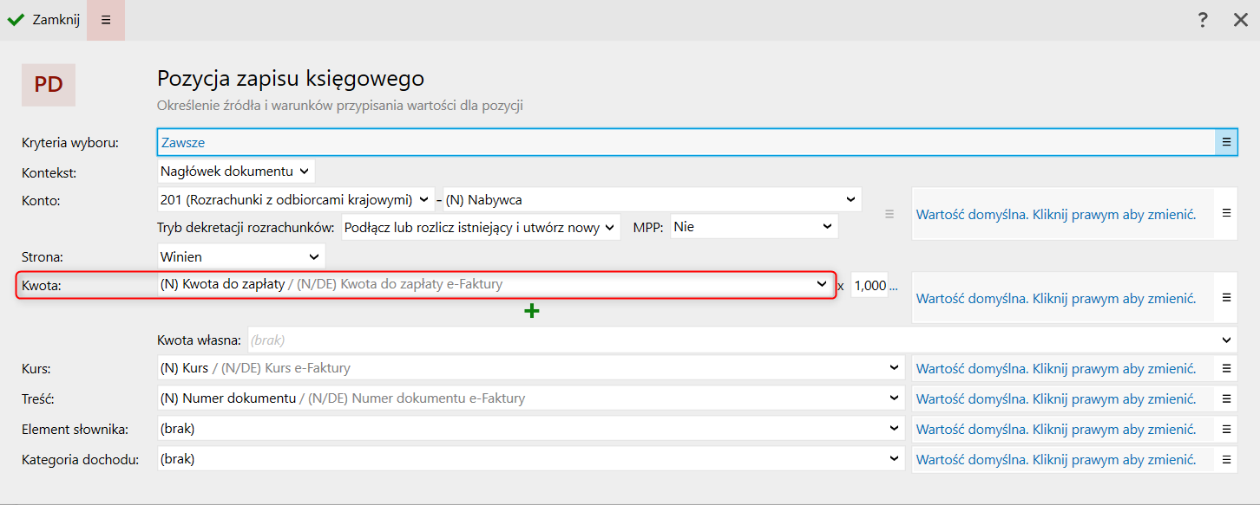This screenshot has height=505, width=1260.
Task: Open menu icon in Kwota row right side
Action: pyautogui.click(x=1226, y=297)
